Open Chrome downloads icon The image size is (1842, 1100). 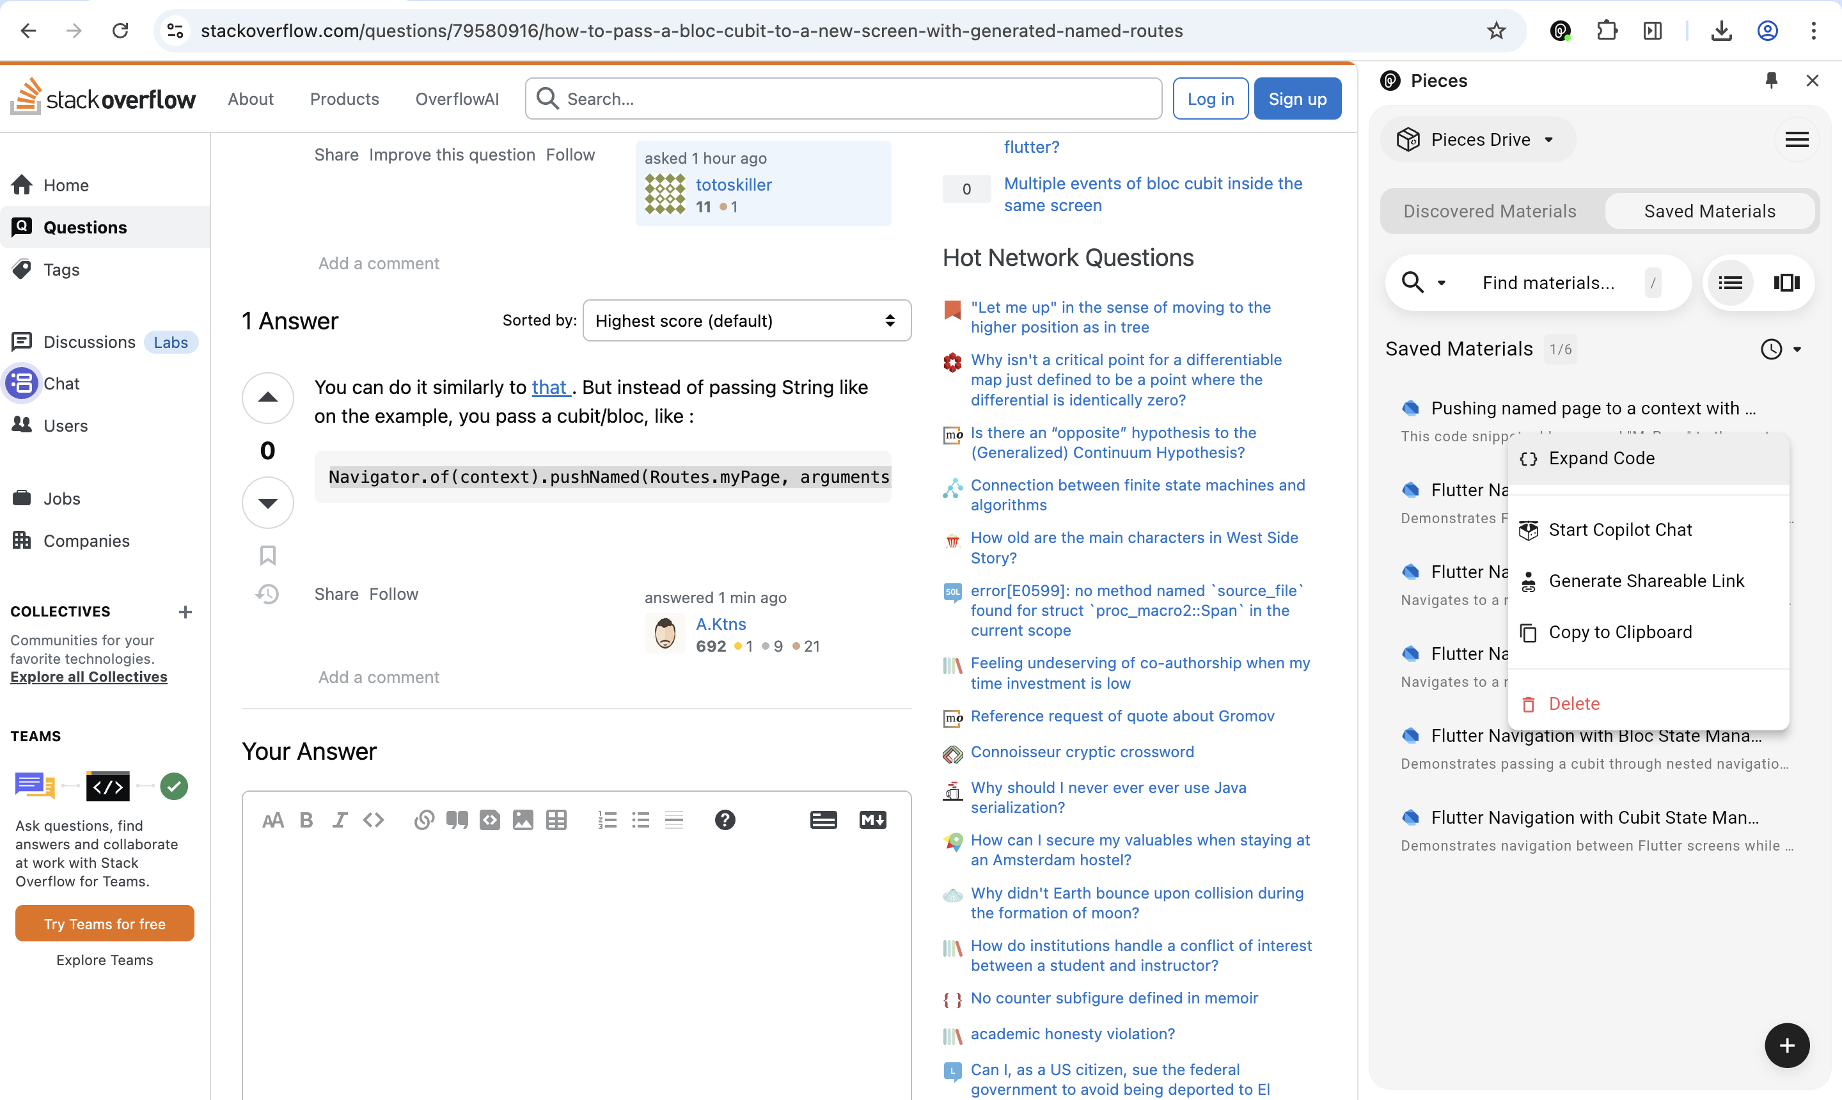tap(1721, 31)
